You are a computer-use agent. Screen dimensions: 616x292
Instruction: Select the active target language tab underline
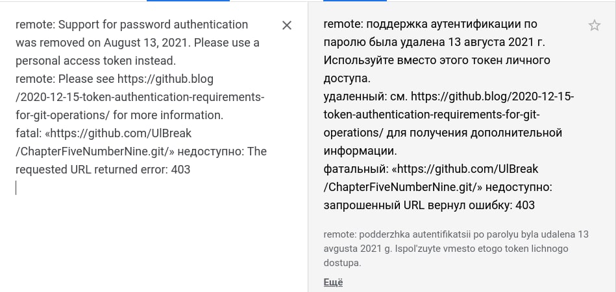coord(355,1)
